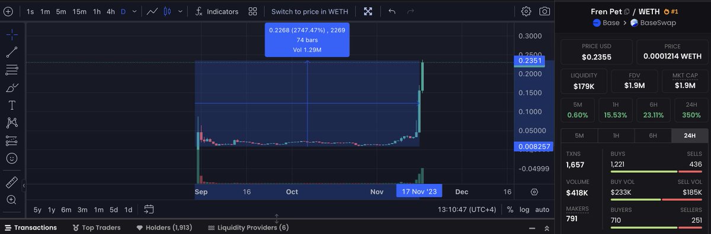
Task: Open the indicator templates grid icon
Action: [x=253, y=11]
